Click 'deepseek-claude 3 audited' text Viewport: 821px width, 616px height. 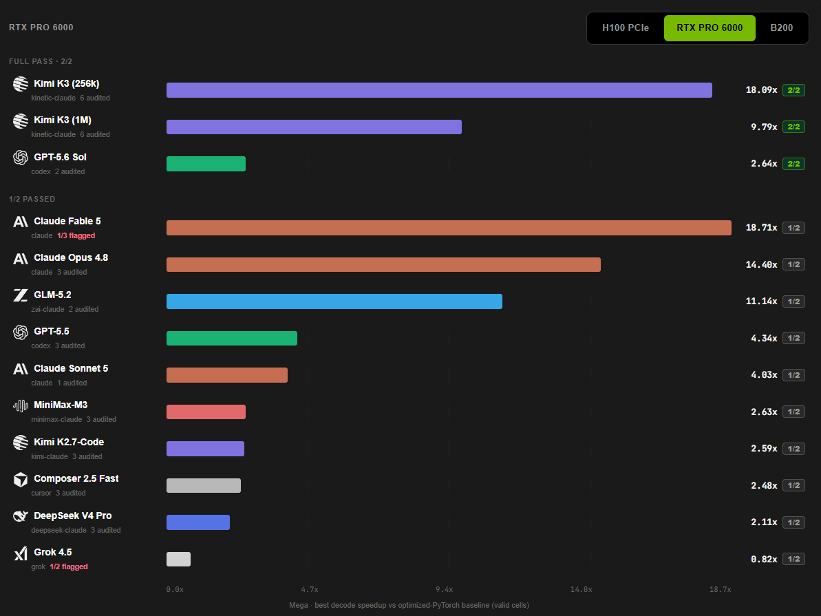pyautogui.click(x=76, y=530)
